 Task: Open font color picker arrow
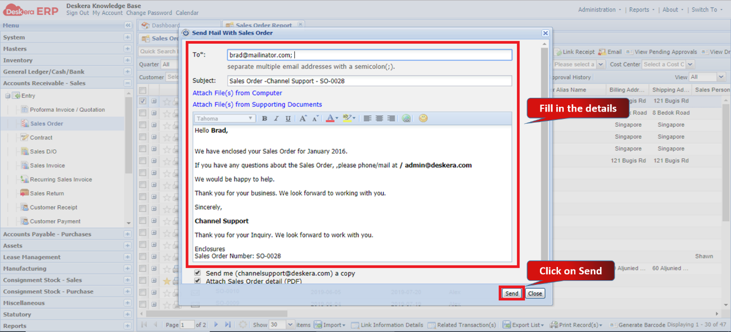pos(337,118)
